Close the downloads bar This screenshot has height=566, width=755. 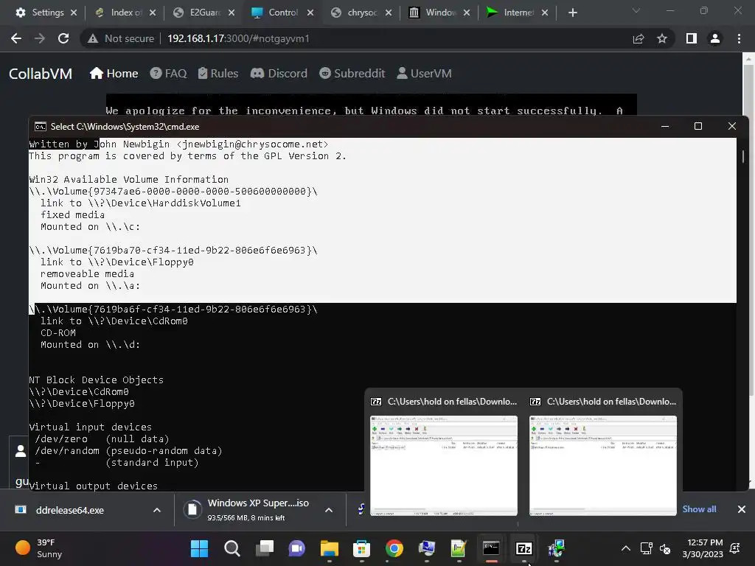coord(742,509)
